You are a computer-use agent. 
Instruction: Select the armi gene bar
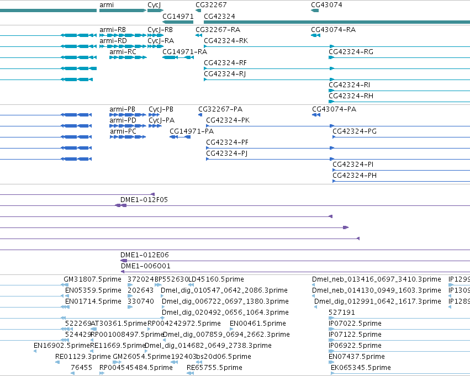123,10
